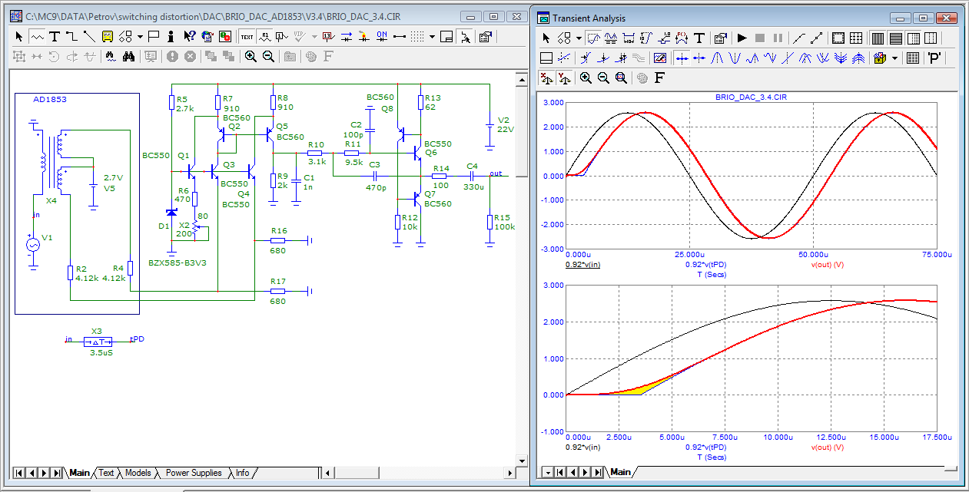Zoom out on the analysis plot
The width and height of the screenshot is (969, 492).
coord(603,78)
